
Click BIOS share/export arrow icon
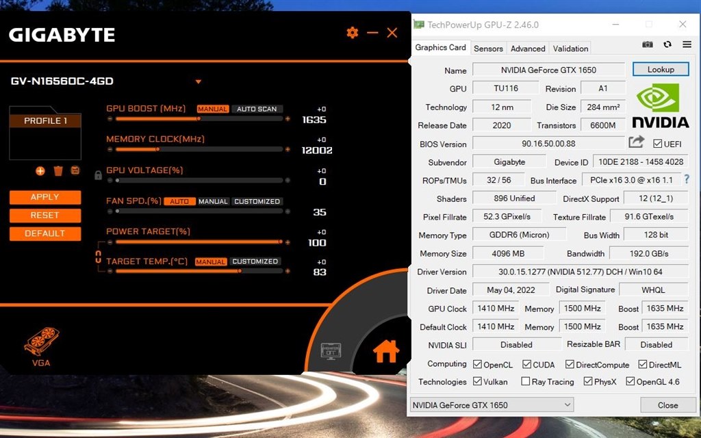[636, 142]
